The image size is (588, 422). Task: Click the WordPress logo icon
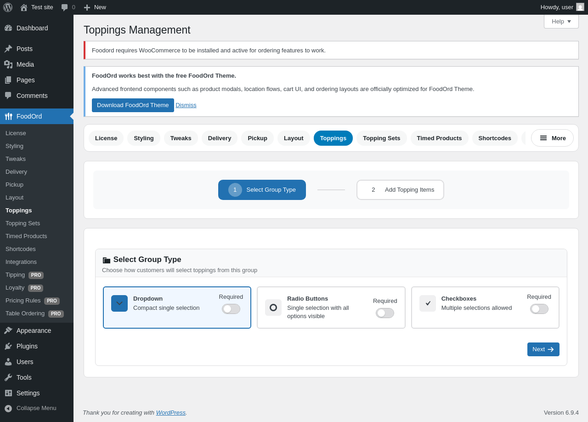tap(8, 7)
